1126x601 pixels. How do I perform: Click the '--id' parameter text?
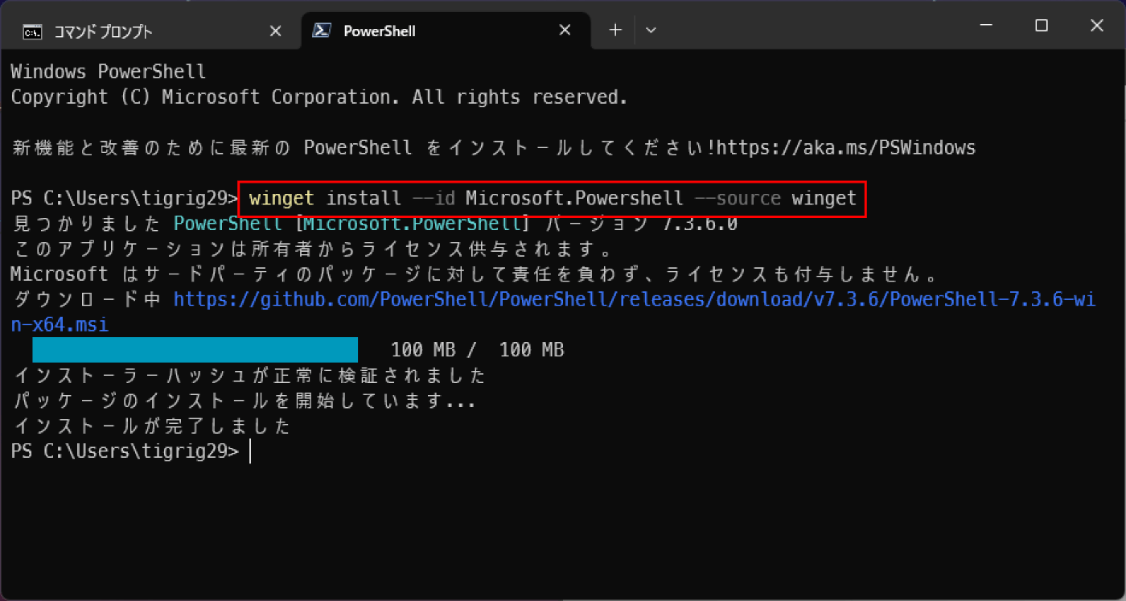click(x=434, y=198)
